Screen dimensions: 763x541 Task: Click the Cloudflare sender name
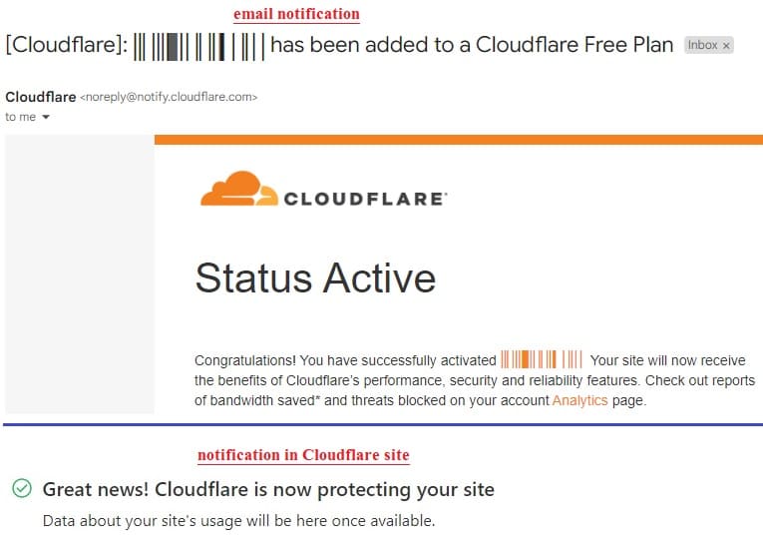tap(40, 97)
